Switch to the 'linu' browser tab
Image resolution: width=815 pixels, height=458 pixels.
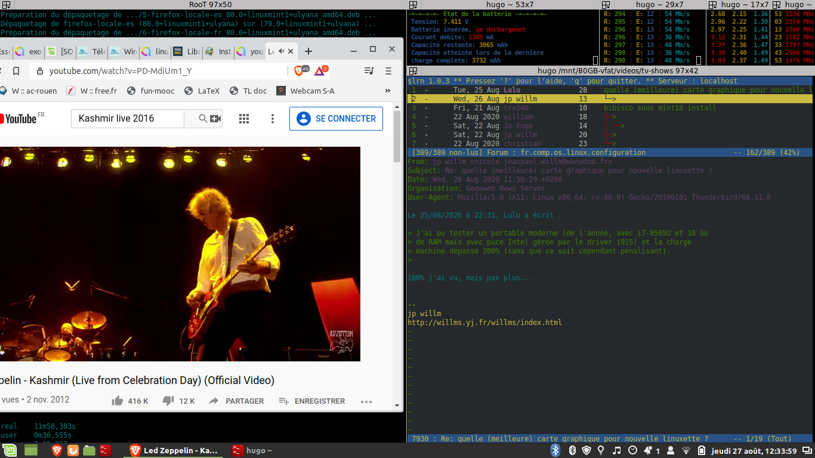coord(155,51)
